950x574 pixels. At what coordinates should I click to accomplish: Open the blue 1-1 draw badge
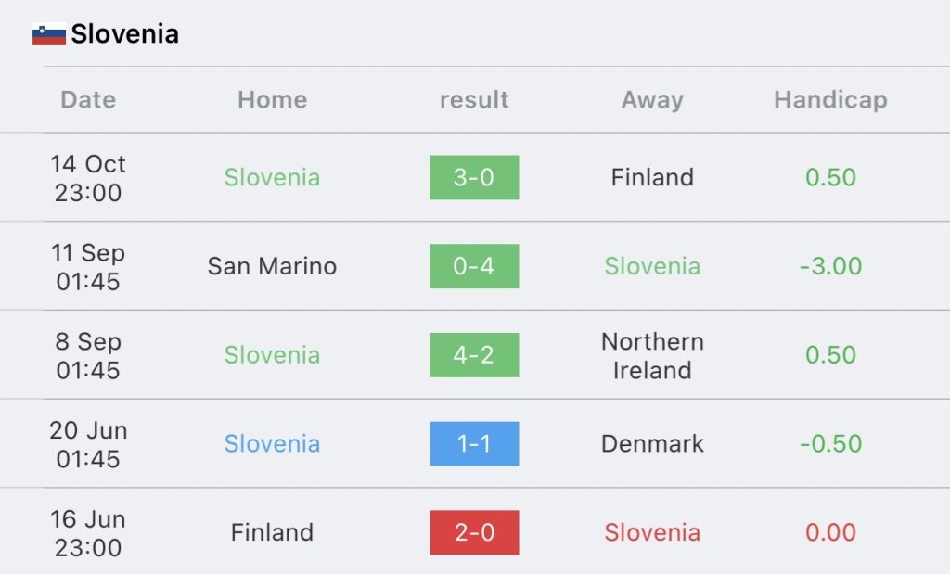coord(474,444)
